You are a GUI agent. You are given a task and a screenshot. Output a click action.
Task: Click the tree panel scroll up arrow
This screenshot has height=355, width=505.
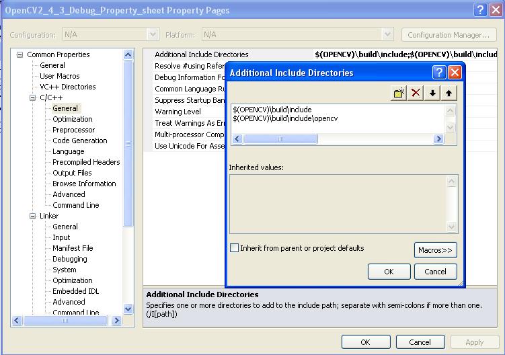128,54
